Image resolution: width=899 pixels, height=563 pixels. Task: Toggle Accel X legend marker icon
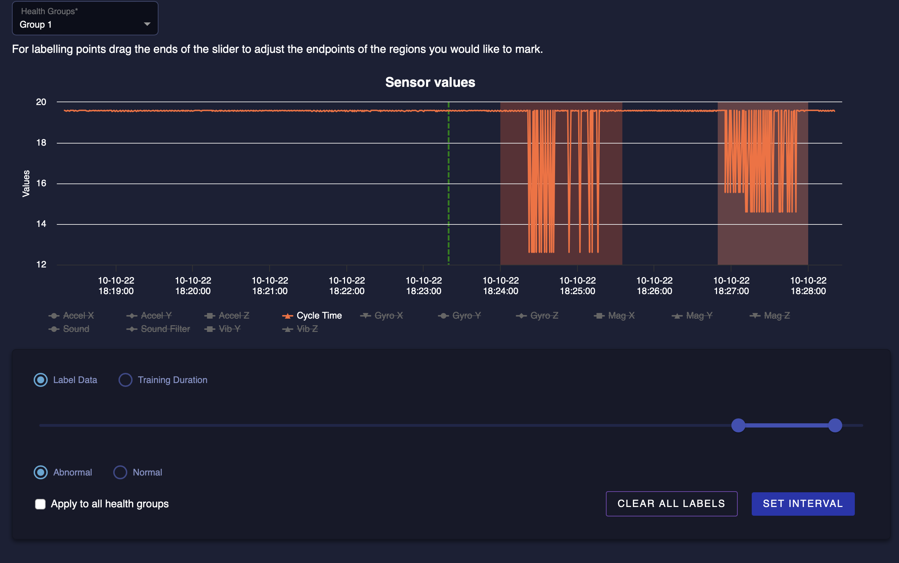pyautogui.click(x=54, y=316)
